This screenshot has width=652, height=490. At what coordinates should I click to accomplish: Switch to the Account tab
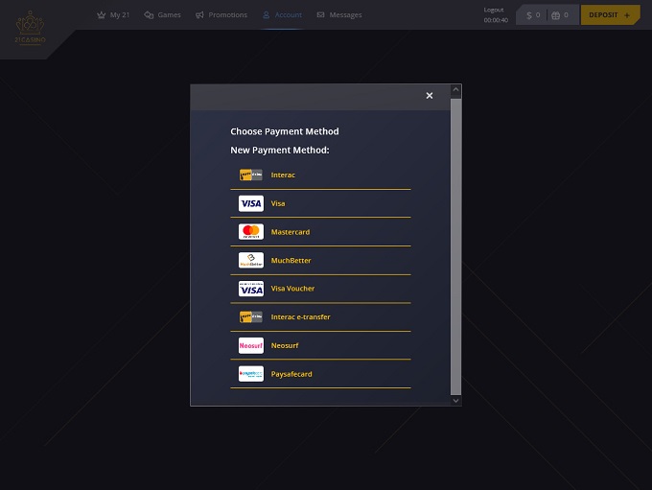tap(282, 15)
